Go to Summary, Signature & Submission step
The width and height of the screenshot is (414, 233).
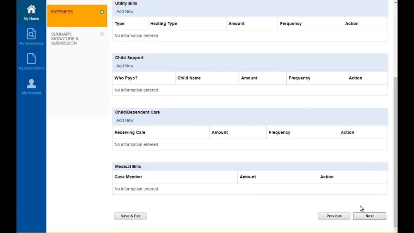point(77,39)
